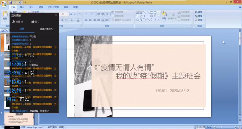Image resolution: width=242 pixels, height=129 pixels.
Task: Toggle bullet list formatting
Action: point(86,14)
